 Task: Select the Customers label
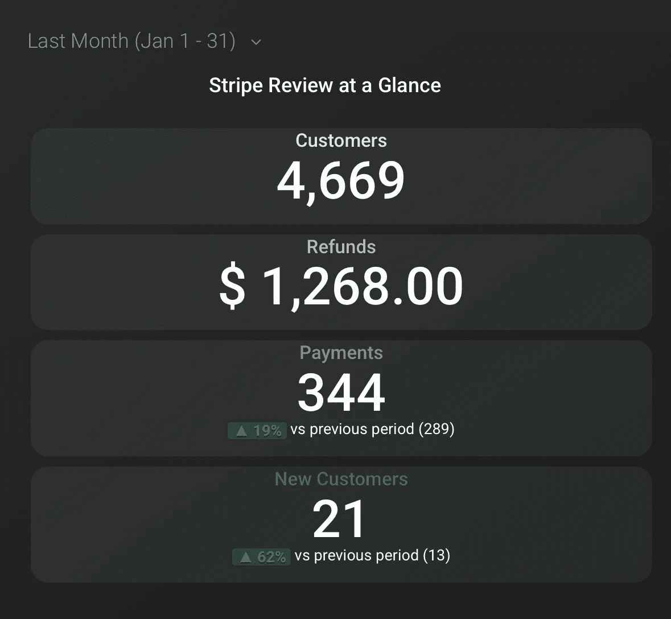(341, 141)
